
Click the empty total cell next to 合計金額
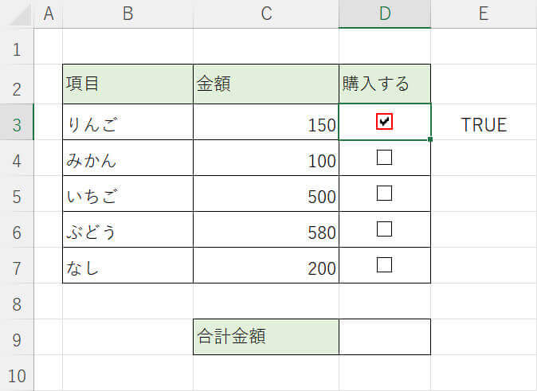click(385, 337)
